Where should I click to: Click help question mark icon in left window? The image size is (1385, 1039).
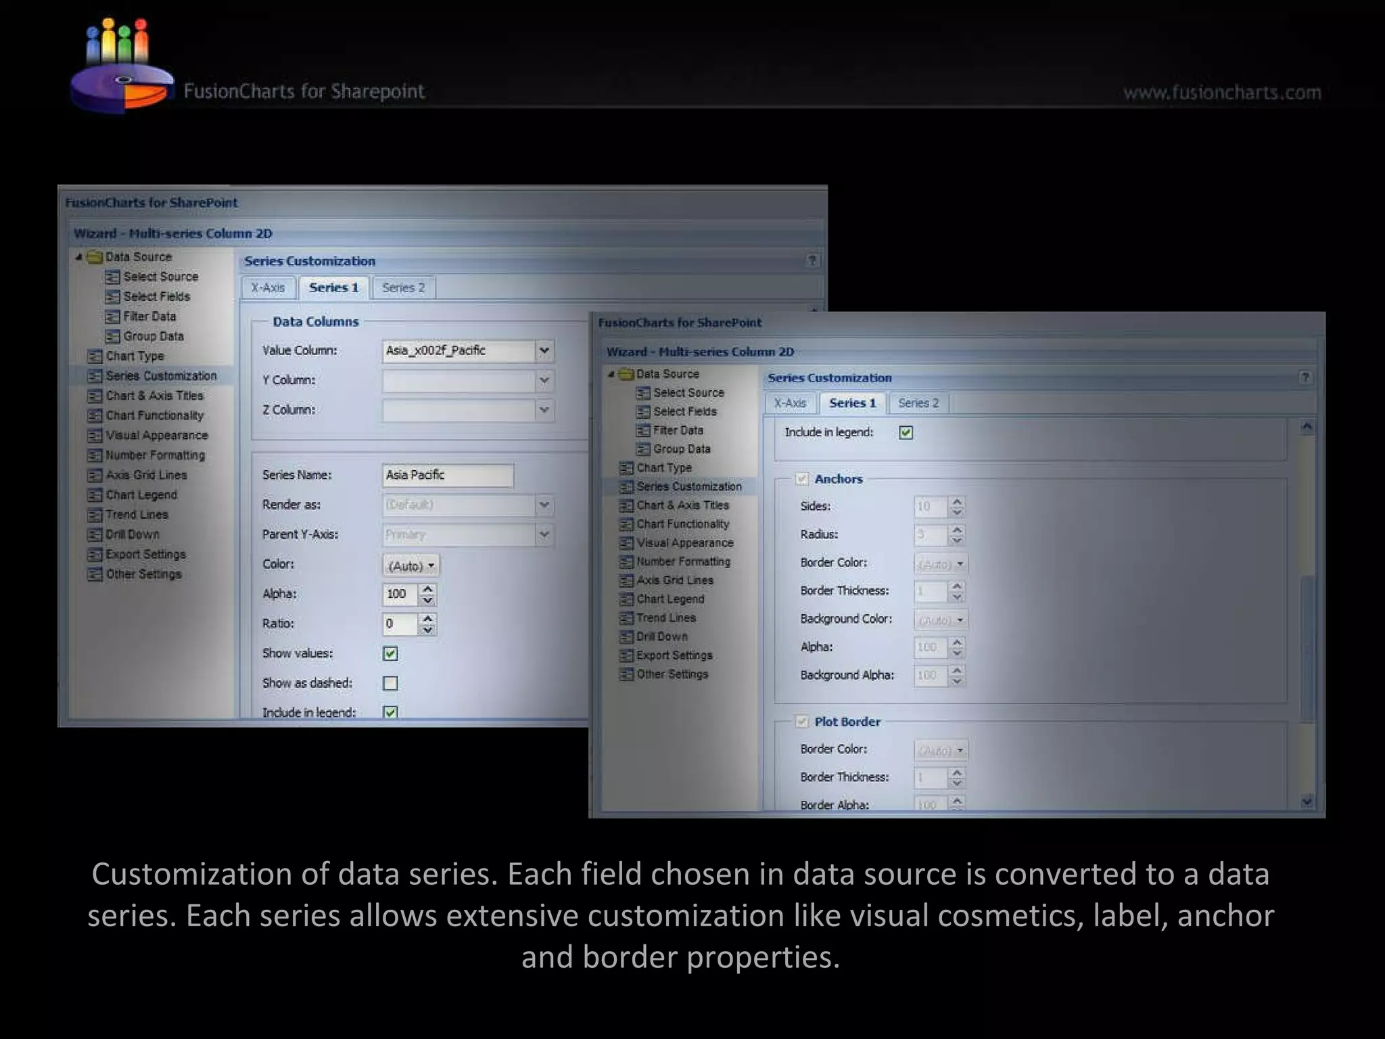pos(812,260)
